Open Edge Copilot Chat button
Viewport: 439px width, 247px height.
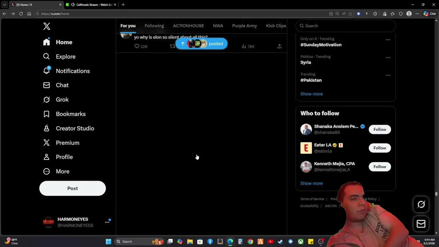430,14
